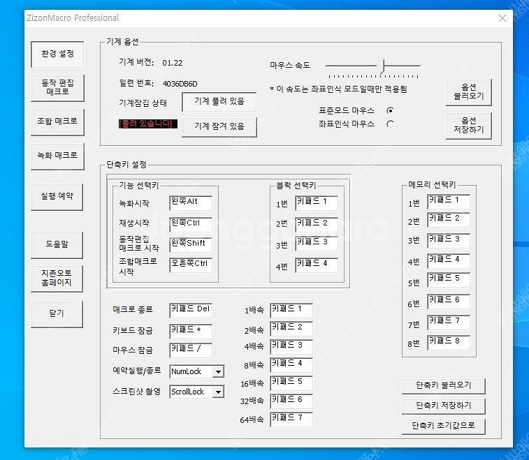Switch to 동작 편집 매크로 section

[57, 87]
